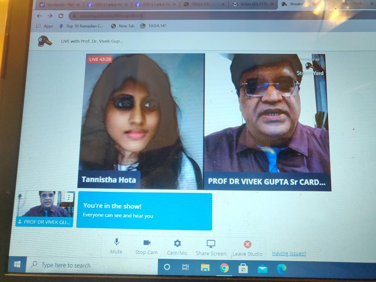
Task: Select the PROF DR VIVEK GU... preview thumbnail
Action: pyautogui.click(x=44, y=209)
